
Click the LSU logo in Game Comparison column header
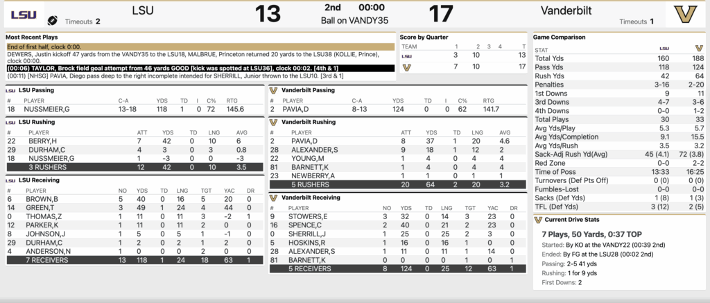click(x=663, y=49)
